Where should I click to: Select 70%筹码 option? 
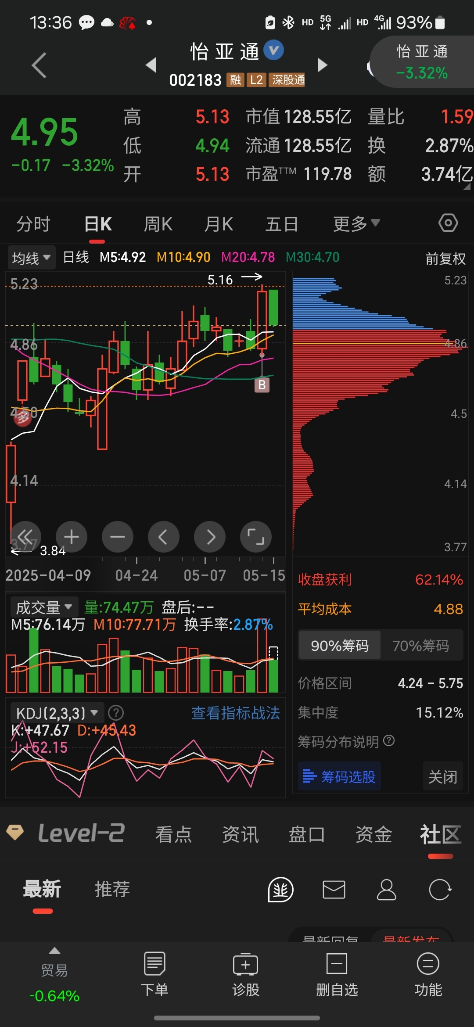click(421, 645)
